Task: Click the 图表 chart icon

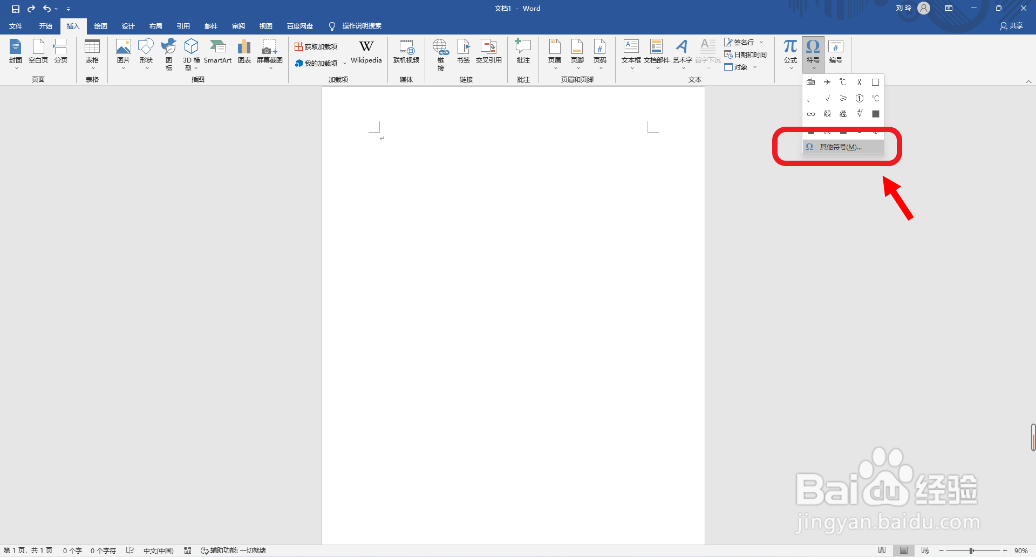Action: [244, 46]
